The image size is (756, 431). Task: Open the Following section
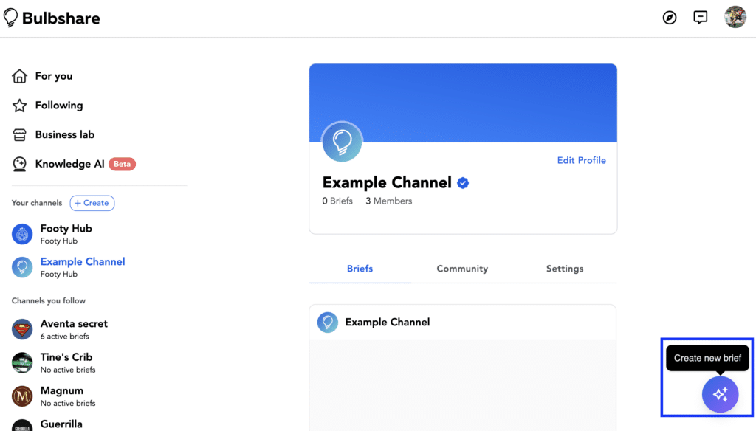coord(59,105)
